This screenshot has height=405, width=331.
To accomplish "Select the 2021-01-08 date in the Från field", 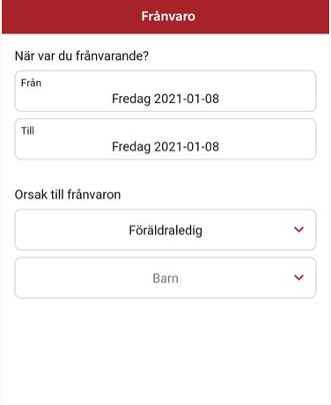I will pyautogui.click(x=187, y=99).
